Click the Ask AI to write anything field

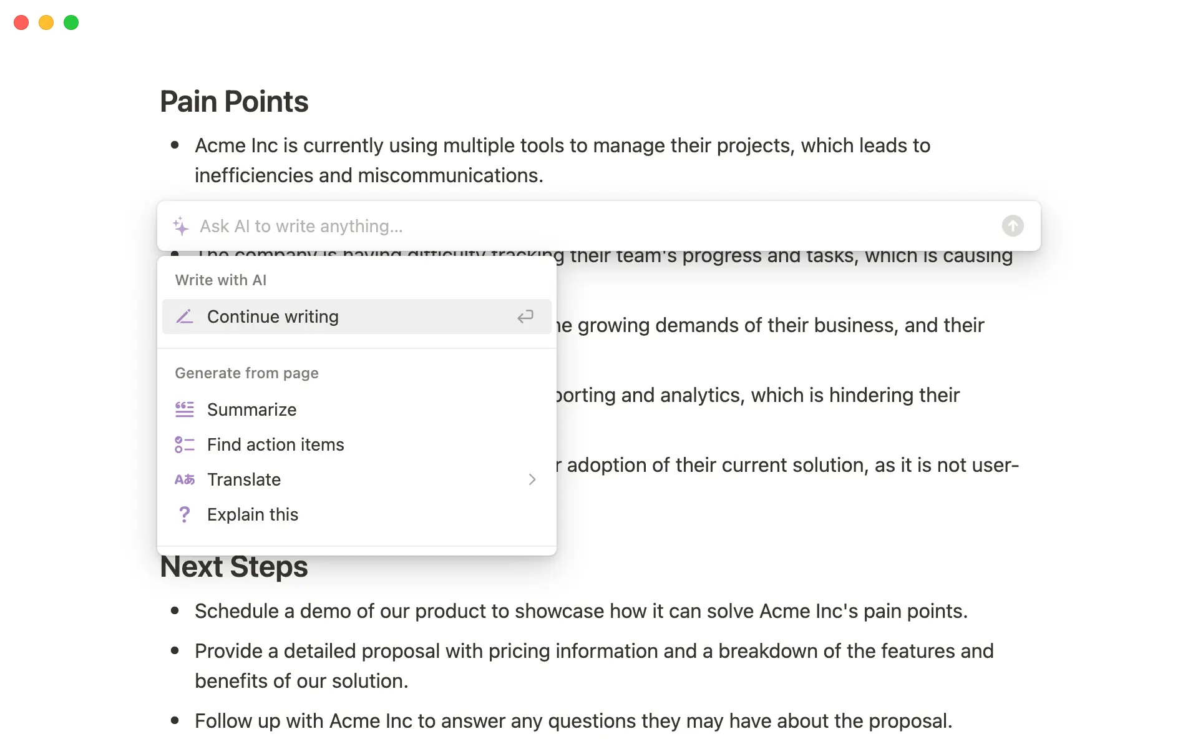point(437,226)
